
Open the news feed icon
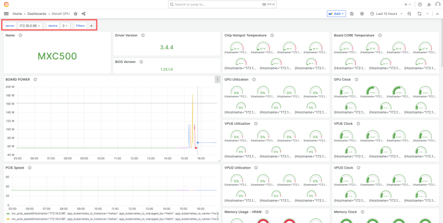[x=429, y=4]
